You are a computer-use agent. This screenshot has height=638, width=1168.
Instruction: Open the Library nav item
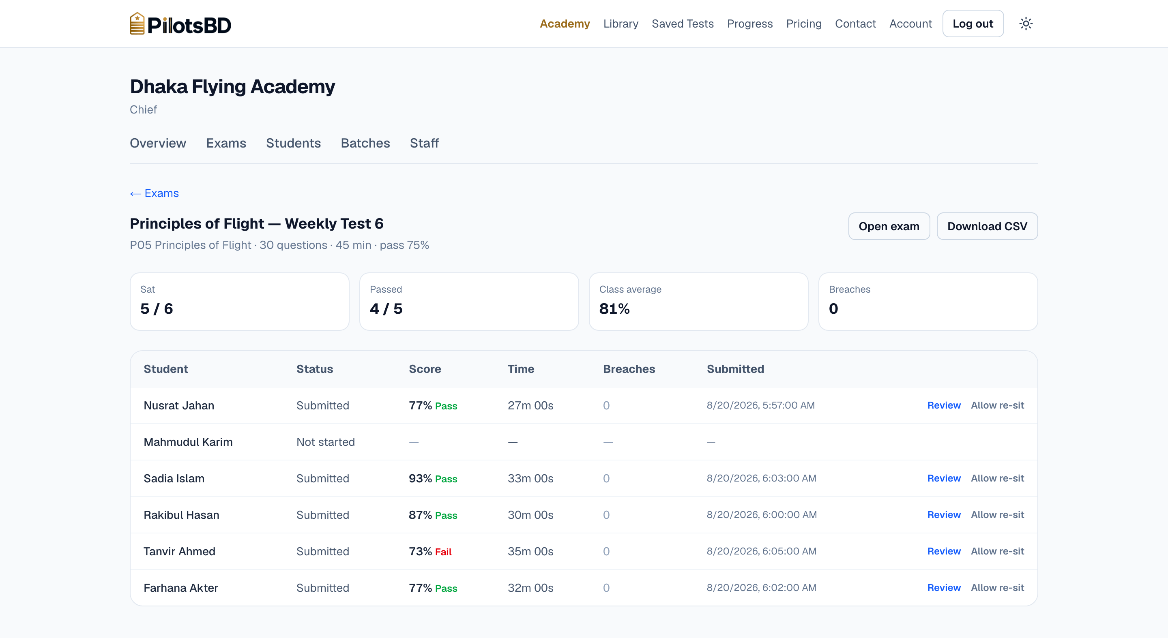[621, 24]
